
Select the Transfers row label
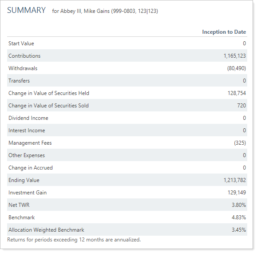point(19,81)
